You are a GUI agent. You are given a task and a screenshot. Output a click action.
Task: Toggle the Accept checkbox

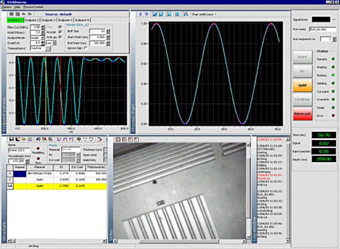coord(60,32)
